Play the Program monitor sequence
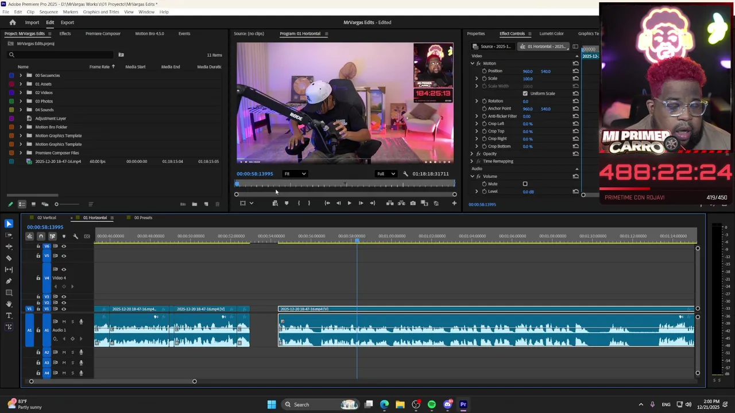735x413 pixels. pos(349,203)
